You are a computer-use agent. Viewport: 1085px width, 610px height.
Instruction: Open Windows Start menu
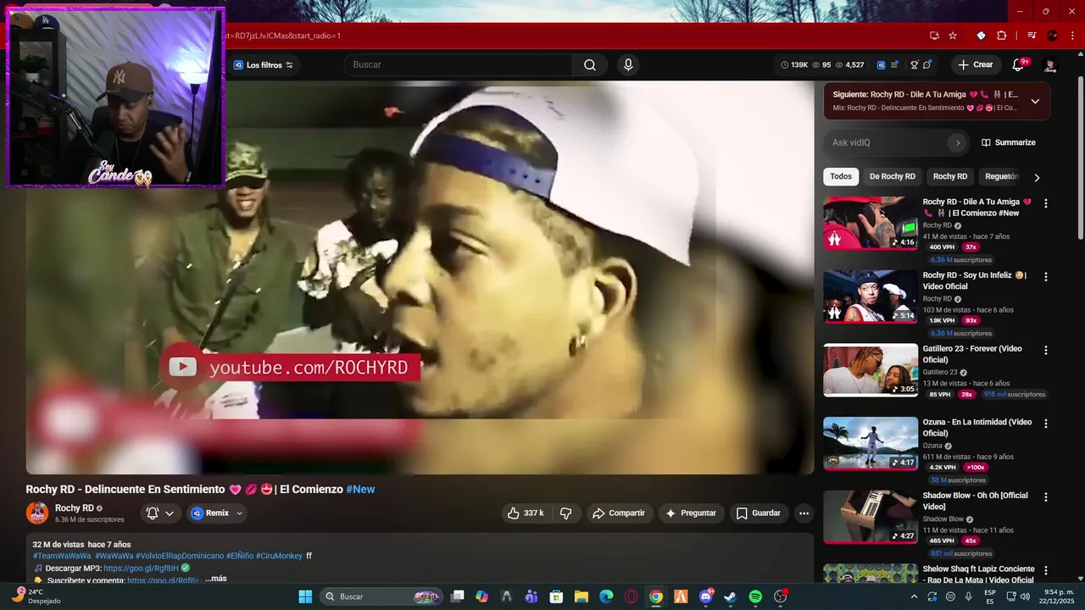[x=305, y=596]
